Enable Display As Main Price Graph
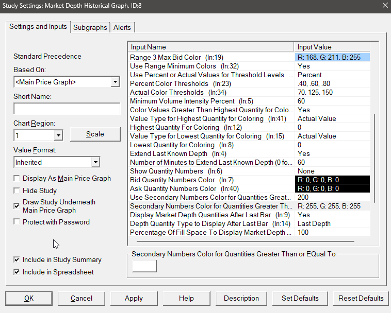 click(17, 179)
